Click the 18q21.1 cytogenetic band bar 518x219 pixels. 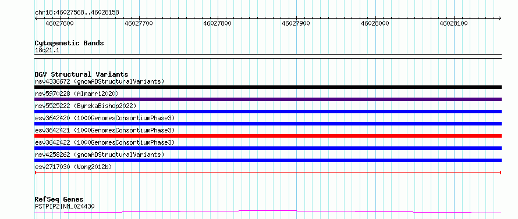coord(268,56)
